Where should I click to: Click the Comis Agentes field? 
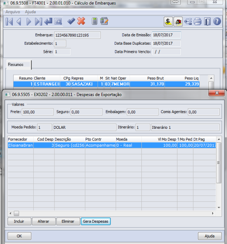(203, 112)
